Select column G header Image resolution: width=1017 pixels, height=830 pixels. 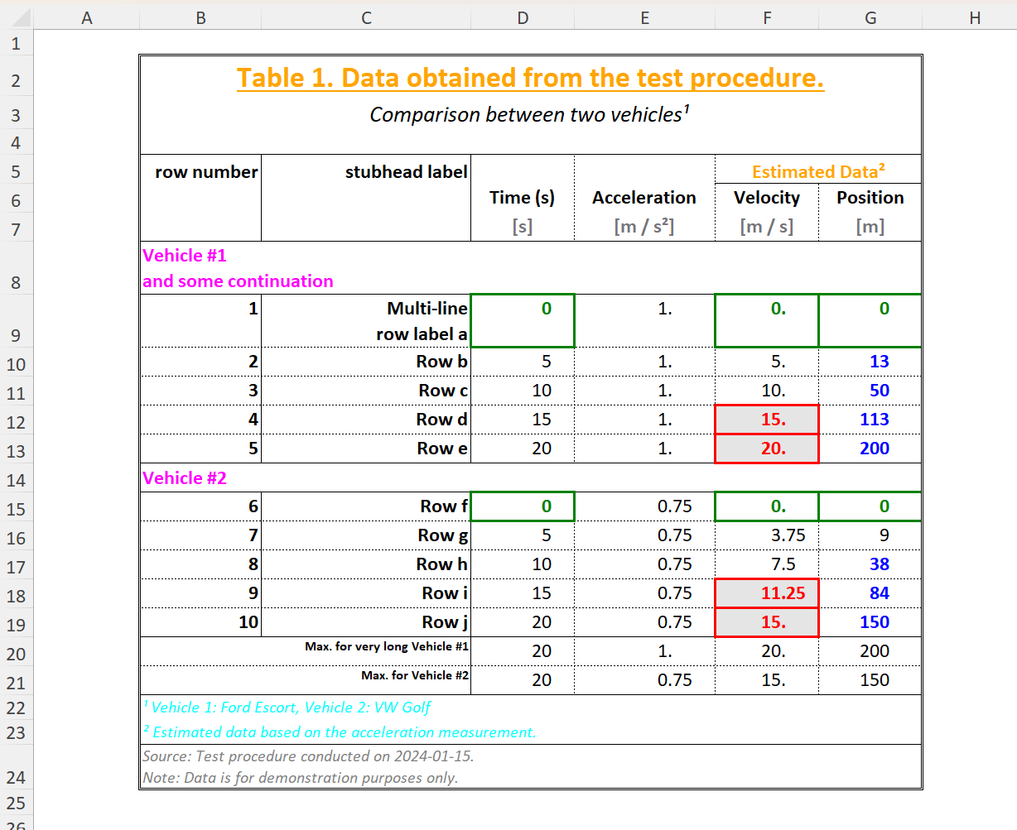coord(870,18)
